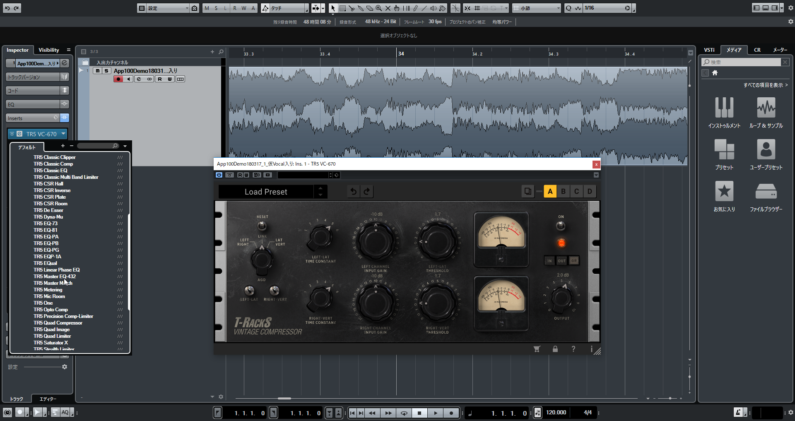The image size is (795, 421).
Task: Switch to the VSTi tab
Action: pos(709,50)
